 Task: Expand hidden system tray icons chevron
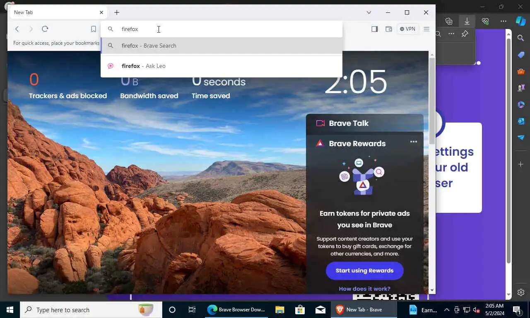(447, 310)
